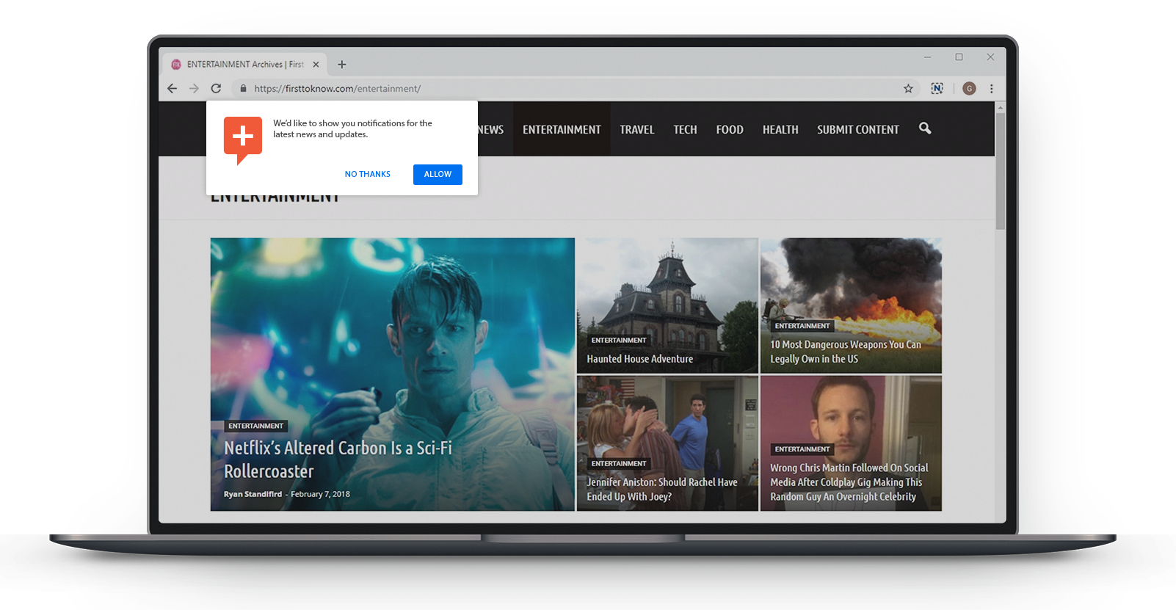Open the TRAVEL menu item
This screenshot has width=1176, height=610.
pyautogui.click(x=636, y=129)
